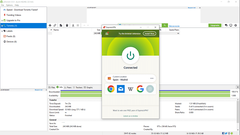
Task: Switch to the Graphs tab
Action: (x=88, y=87)
